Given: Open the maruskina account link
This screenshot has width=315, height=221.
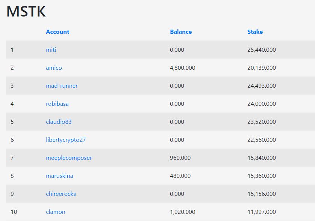Looking at the screenshot, I should point(59,176).
